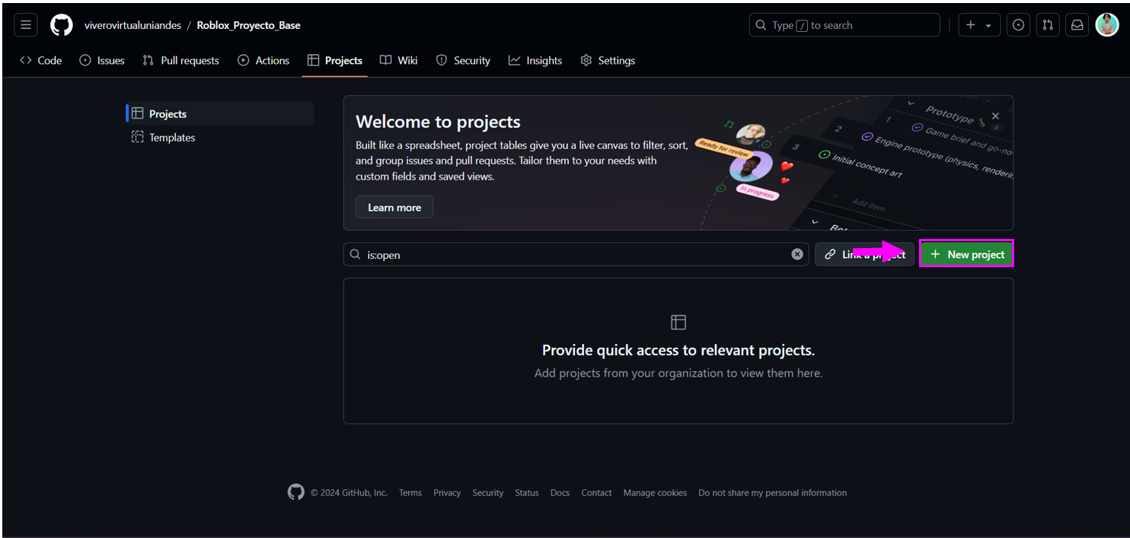Click the GitHub logo in header

[x=62, y=25]
